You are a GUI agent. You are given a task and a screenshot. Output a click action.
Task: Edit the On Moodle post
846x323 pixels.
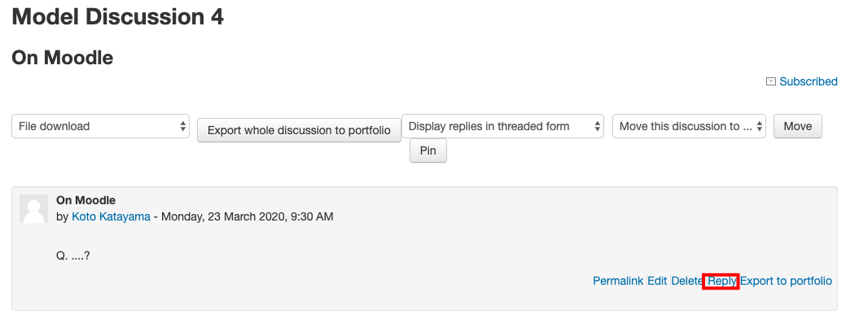tap(657, 281)
